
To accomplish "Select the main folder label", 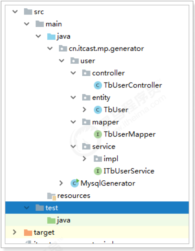I will tap(54, 24).
